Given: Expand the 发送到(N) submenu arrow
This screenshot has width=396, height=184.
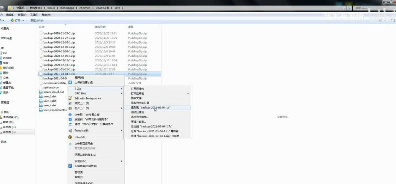Looking at the screenshot, I should point(122,161).
